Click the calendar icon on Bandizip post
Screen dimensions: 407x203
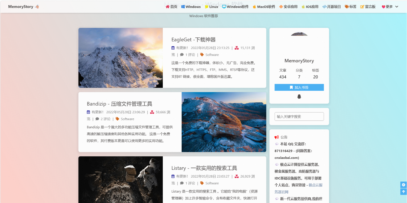point(88,112)
